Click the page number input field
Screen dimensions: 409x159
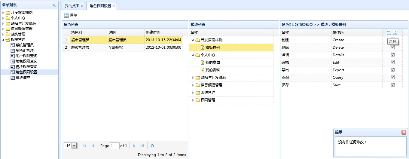pyautogui.click(x=114, y=146)
